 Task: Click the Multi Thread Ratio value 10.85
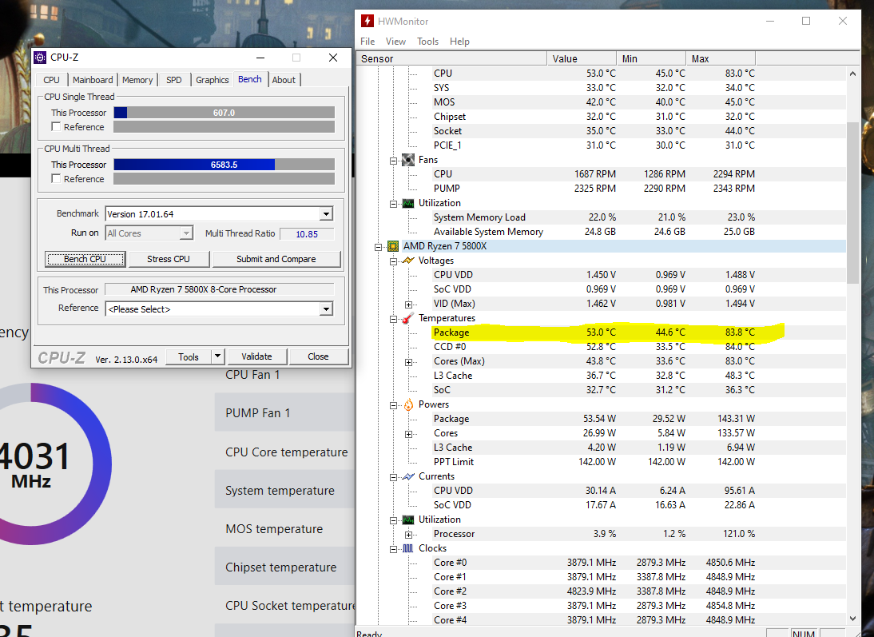point(307,234)
